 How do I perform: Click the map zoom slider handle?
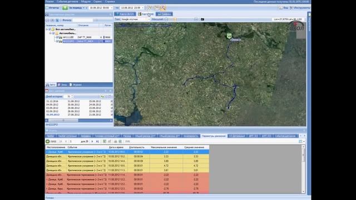pos(175,19)
